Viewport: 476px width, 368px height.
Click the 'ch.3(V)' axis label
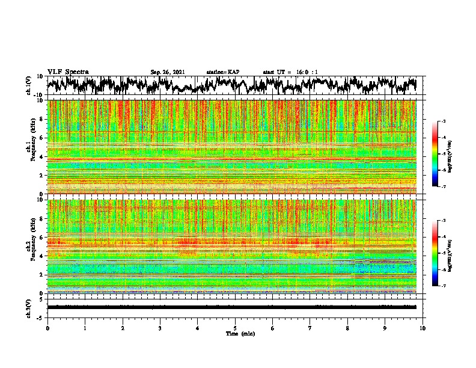tap(29, 308)
